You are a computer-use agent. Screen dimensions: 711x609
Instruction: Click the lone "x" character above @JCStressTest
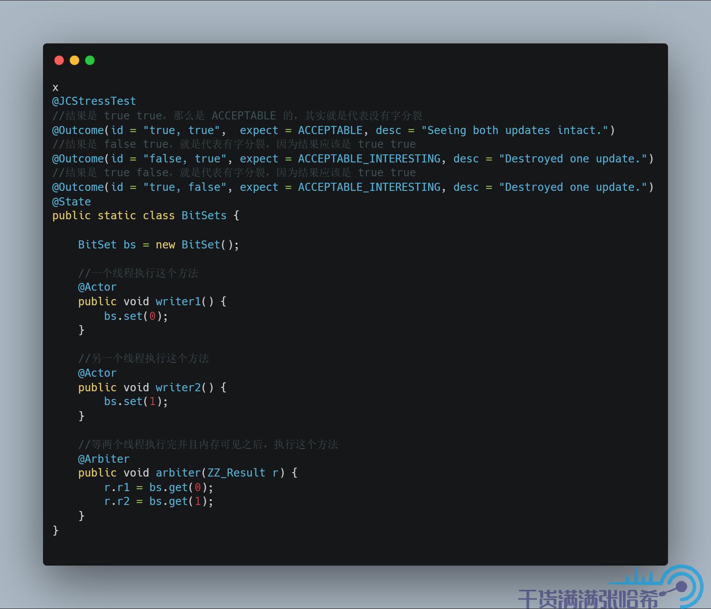pyautogui.click(x=56, y=88)
